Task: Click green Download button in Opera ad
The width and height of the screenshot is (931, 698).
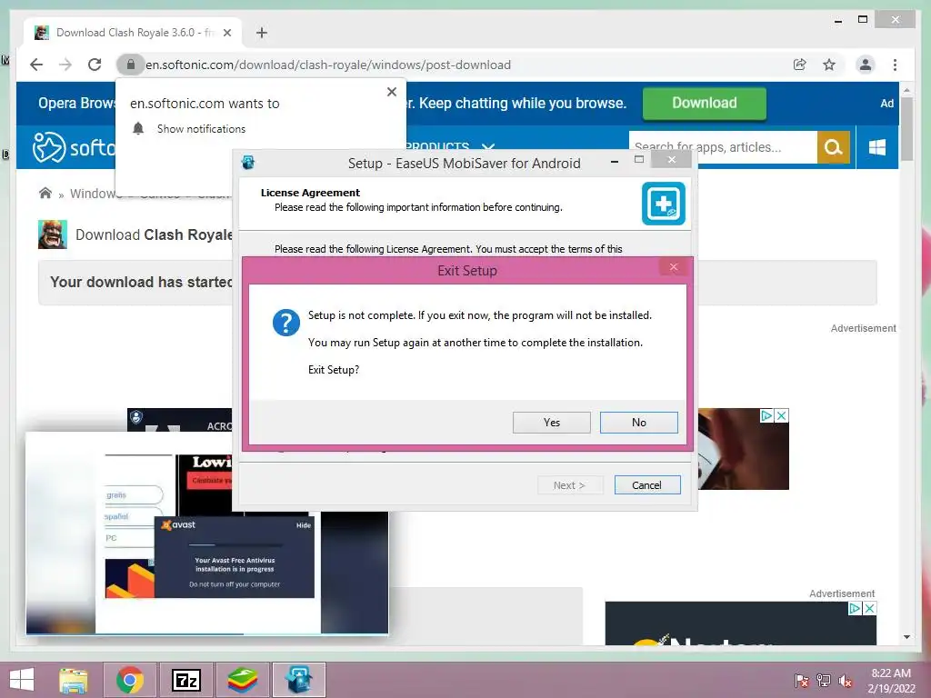Action: pos(705,104)
